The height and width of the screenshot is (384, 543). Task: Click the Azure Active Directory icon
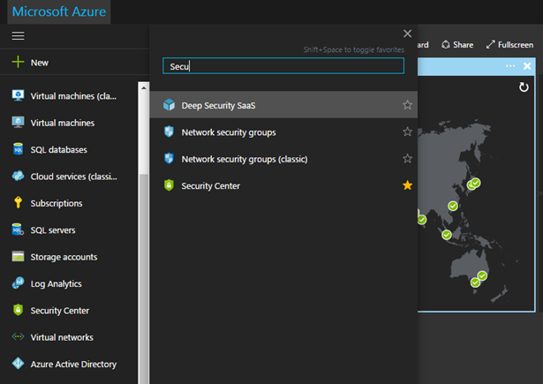pyautogui.click(x=18, y=364)
